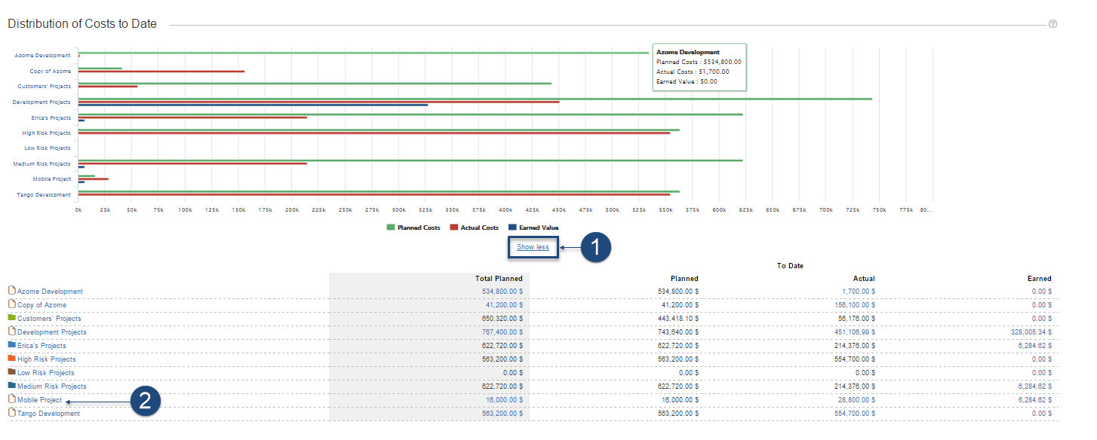This screenshot has height=440, width=1097.
Task: Open Copy of Azome in the table
Action: [41, 305]
